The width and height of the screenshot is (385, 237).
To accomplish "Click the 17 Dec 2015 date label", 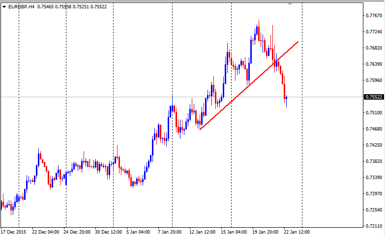I will 13,232.
